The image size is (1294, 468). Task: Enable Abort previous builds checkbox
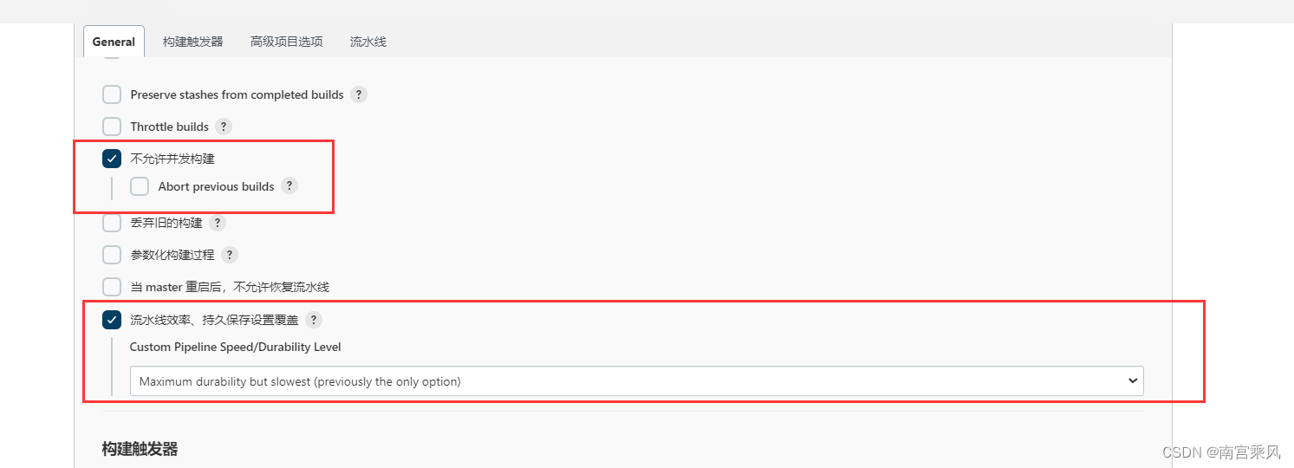point(140,186)
